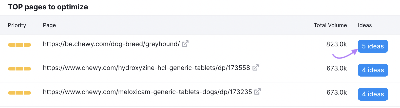
Task: Open the meloxicam-generic-tablets-dogs URL
Action: (147, 92)
